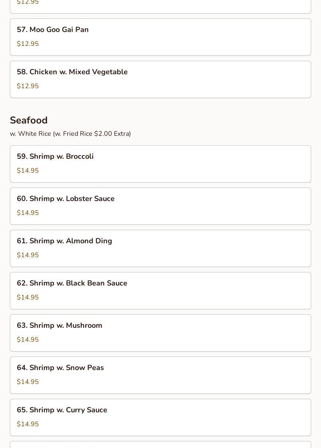The image size is (321, 448).
Task: Click price of Chicken w. Mixed Vegetable
Action: pos(28,86)
